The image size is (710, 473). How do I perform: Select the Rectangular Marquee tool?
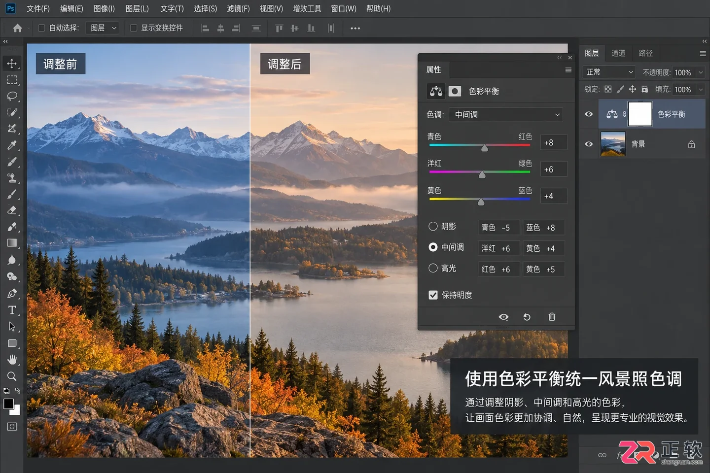click(x=12, y=80)
